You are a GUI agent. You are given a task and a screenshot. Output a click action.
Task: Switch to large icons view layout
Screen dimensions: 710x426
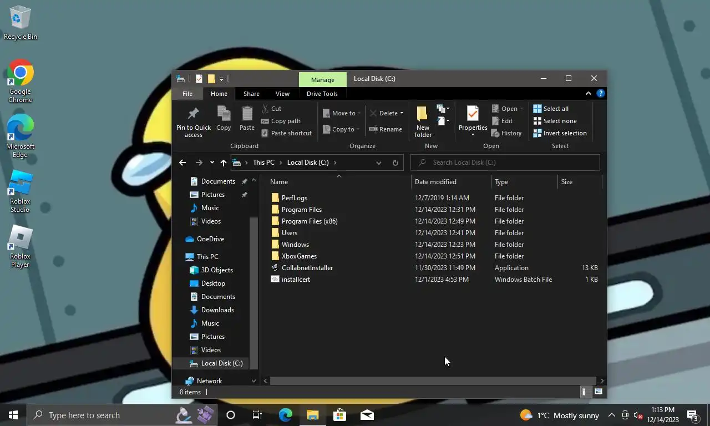click(599, 392)
